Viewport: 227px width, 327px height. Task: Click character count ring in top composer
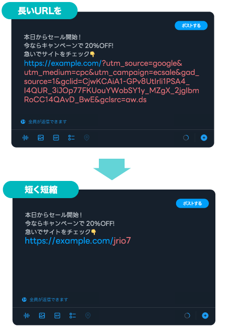pyautogui.click(x=186, y=137)
